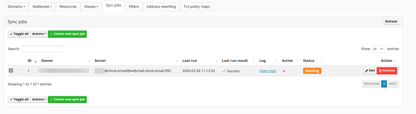
Task: Sort by Active column sort icon
Action: (297, 61)
